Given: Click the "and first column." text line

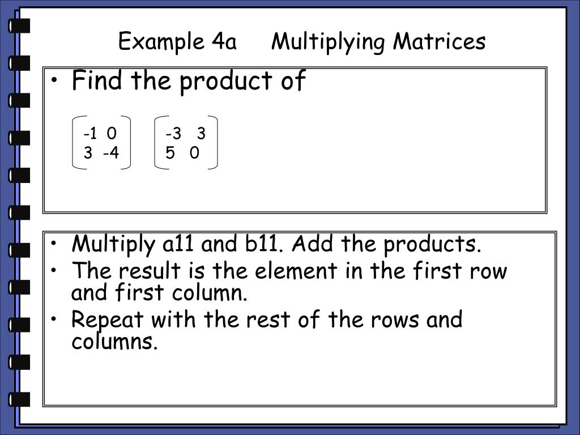Looking at the screenshot, I should click(x=159, y=292).
